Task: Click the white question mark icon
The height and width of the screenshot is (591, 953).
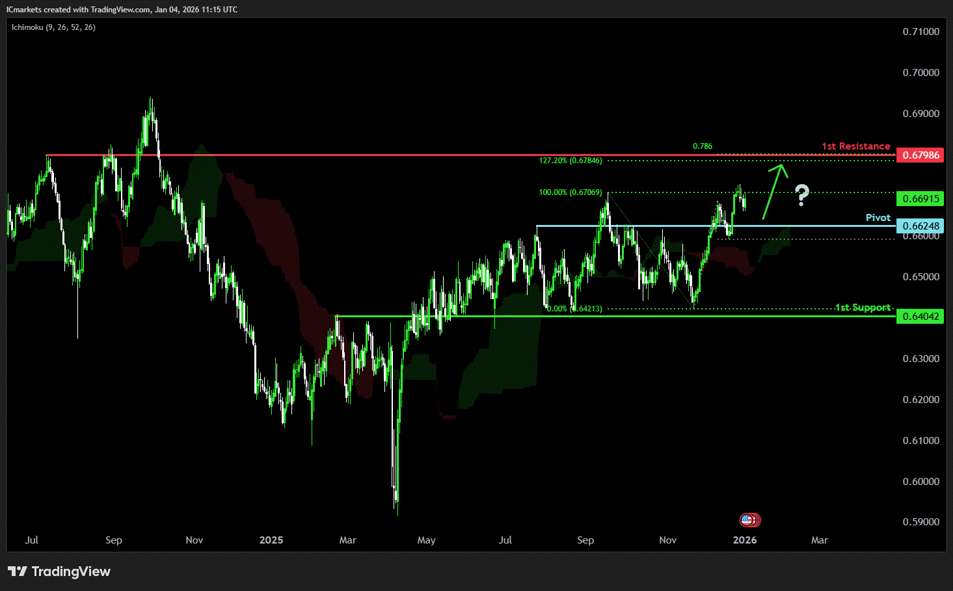Action: click(802, 194)
